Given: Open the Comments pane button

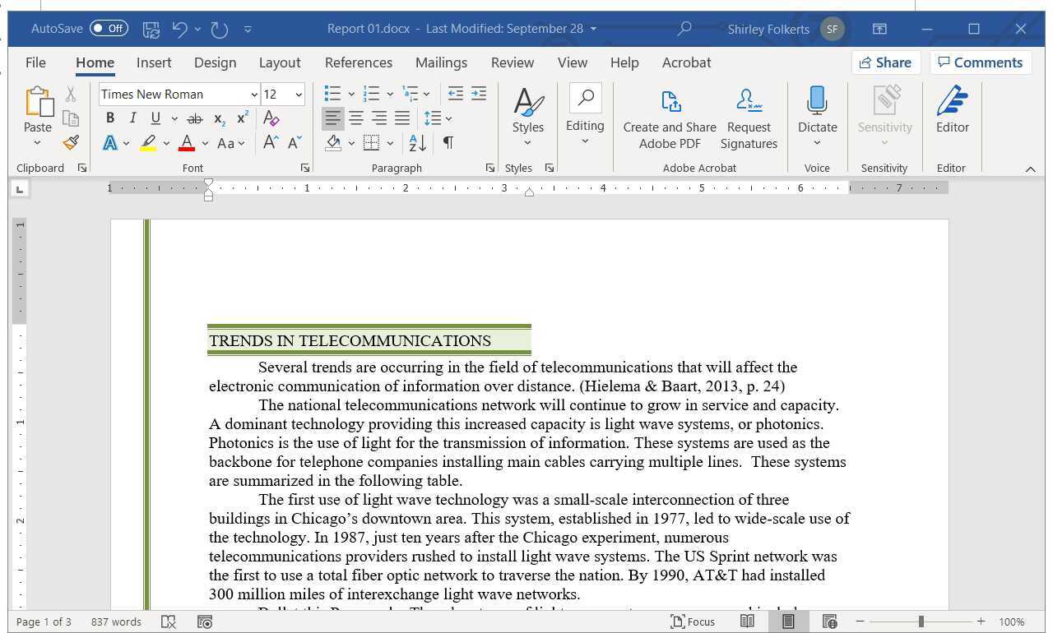Looking at the screenshot, I should pyautogui.click(x=980, y=62).
